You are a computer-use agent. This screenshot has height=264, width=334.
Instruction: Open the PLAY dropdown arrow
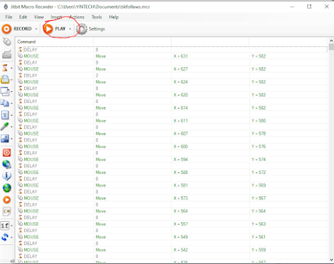point(70,29)
